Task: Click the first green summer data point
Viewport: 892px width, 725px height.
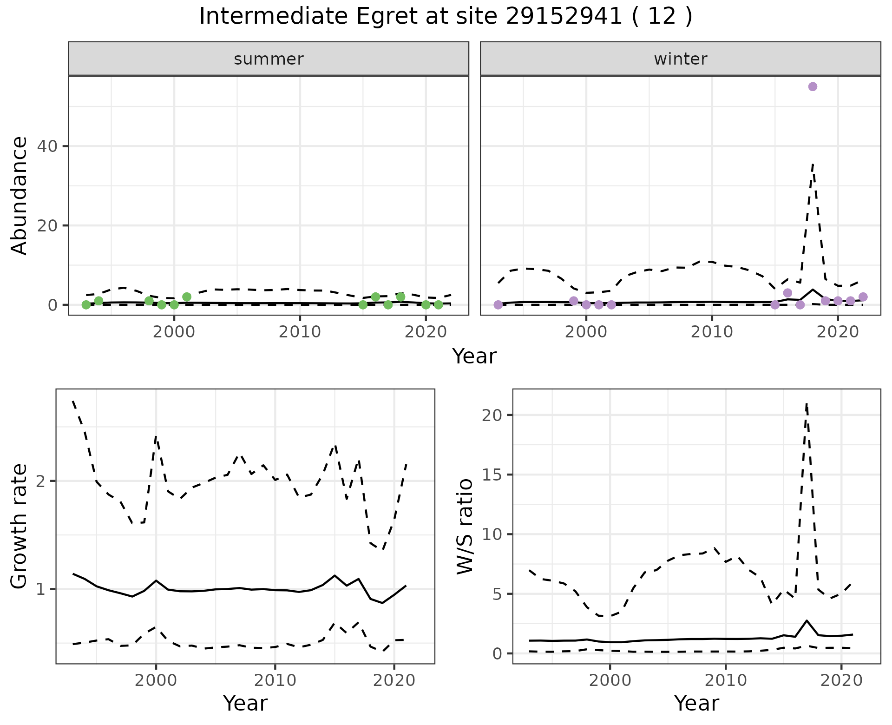Action: pyautogui.click(x=86, y=305)
